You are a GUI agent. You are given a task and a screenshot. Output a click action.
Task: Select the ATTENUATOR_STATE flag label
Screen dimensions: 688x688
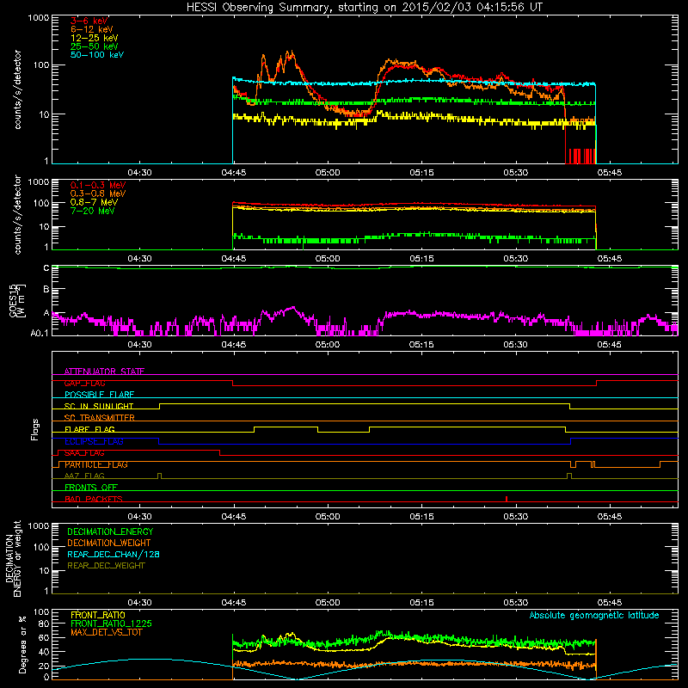point(104,372)
